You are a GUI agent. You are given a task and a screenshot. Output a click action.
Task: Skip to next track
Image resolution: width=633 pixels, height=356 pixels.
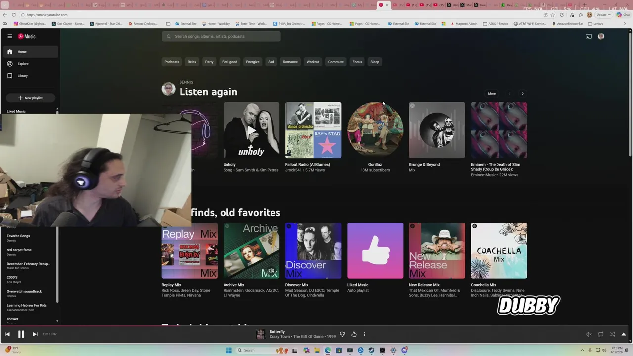[35, 334]
